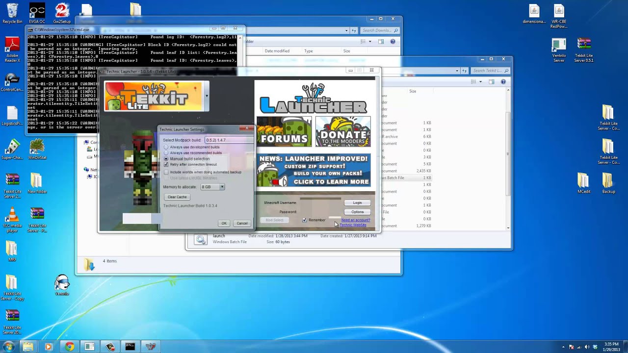Select the Gw2Setup desktop icon
Image resolution: width=628 pixels, height=353 pixels.
62,13
